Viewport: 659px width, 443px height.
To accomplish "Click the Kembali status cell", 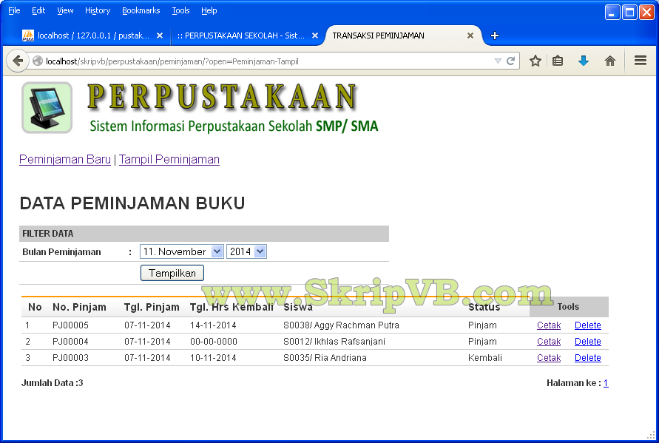I will click(x=485, y=358).
